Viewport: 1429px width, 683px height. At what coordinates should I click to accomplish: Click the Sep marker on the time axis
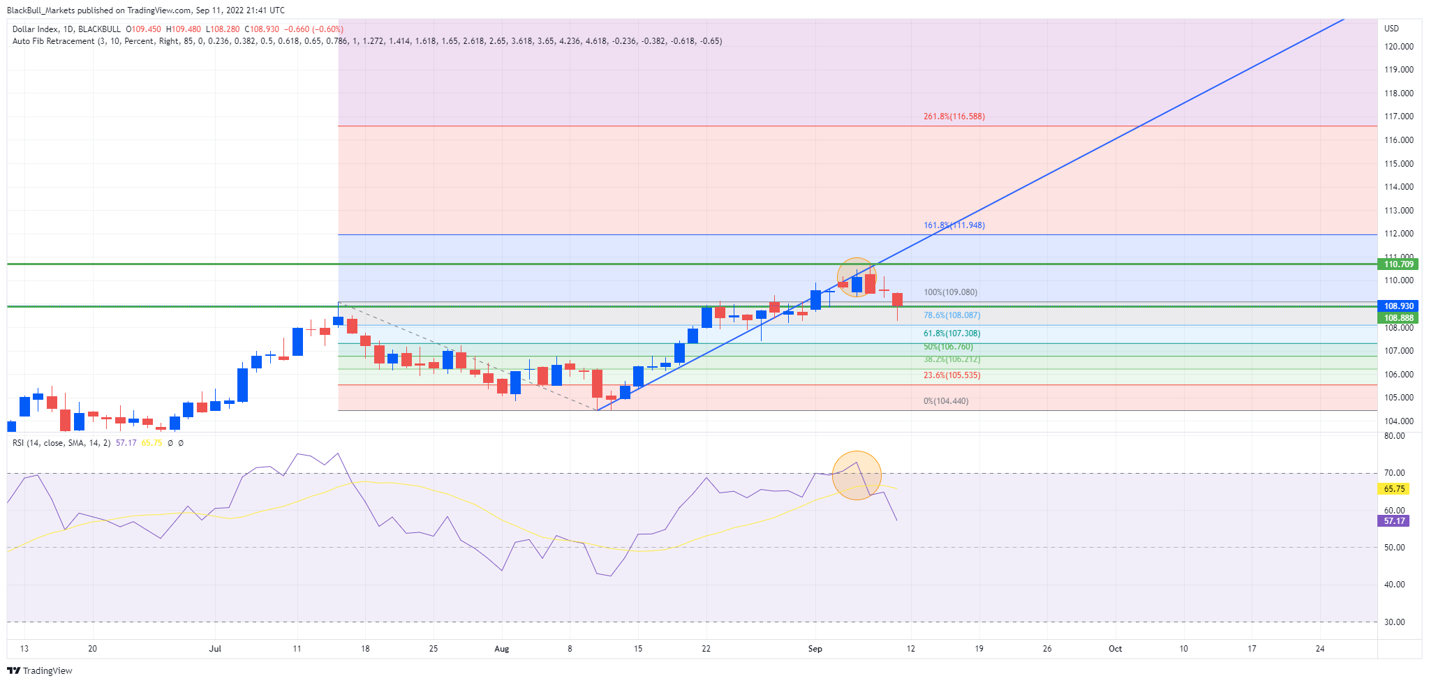coord(815,649)
